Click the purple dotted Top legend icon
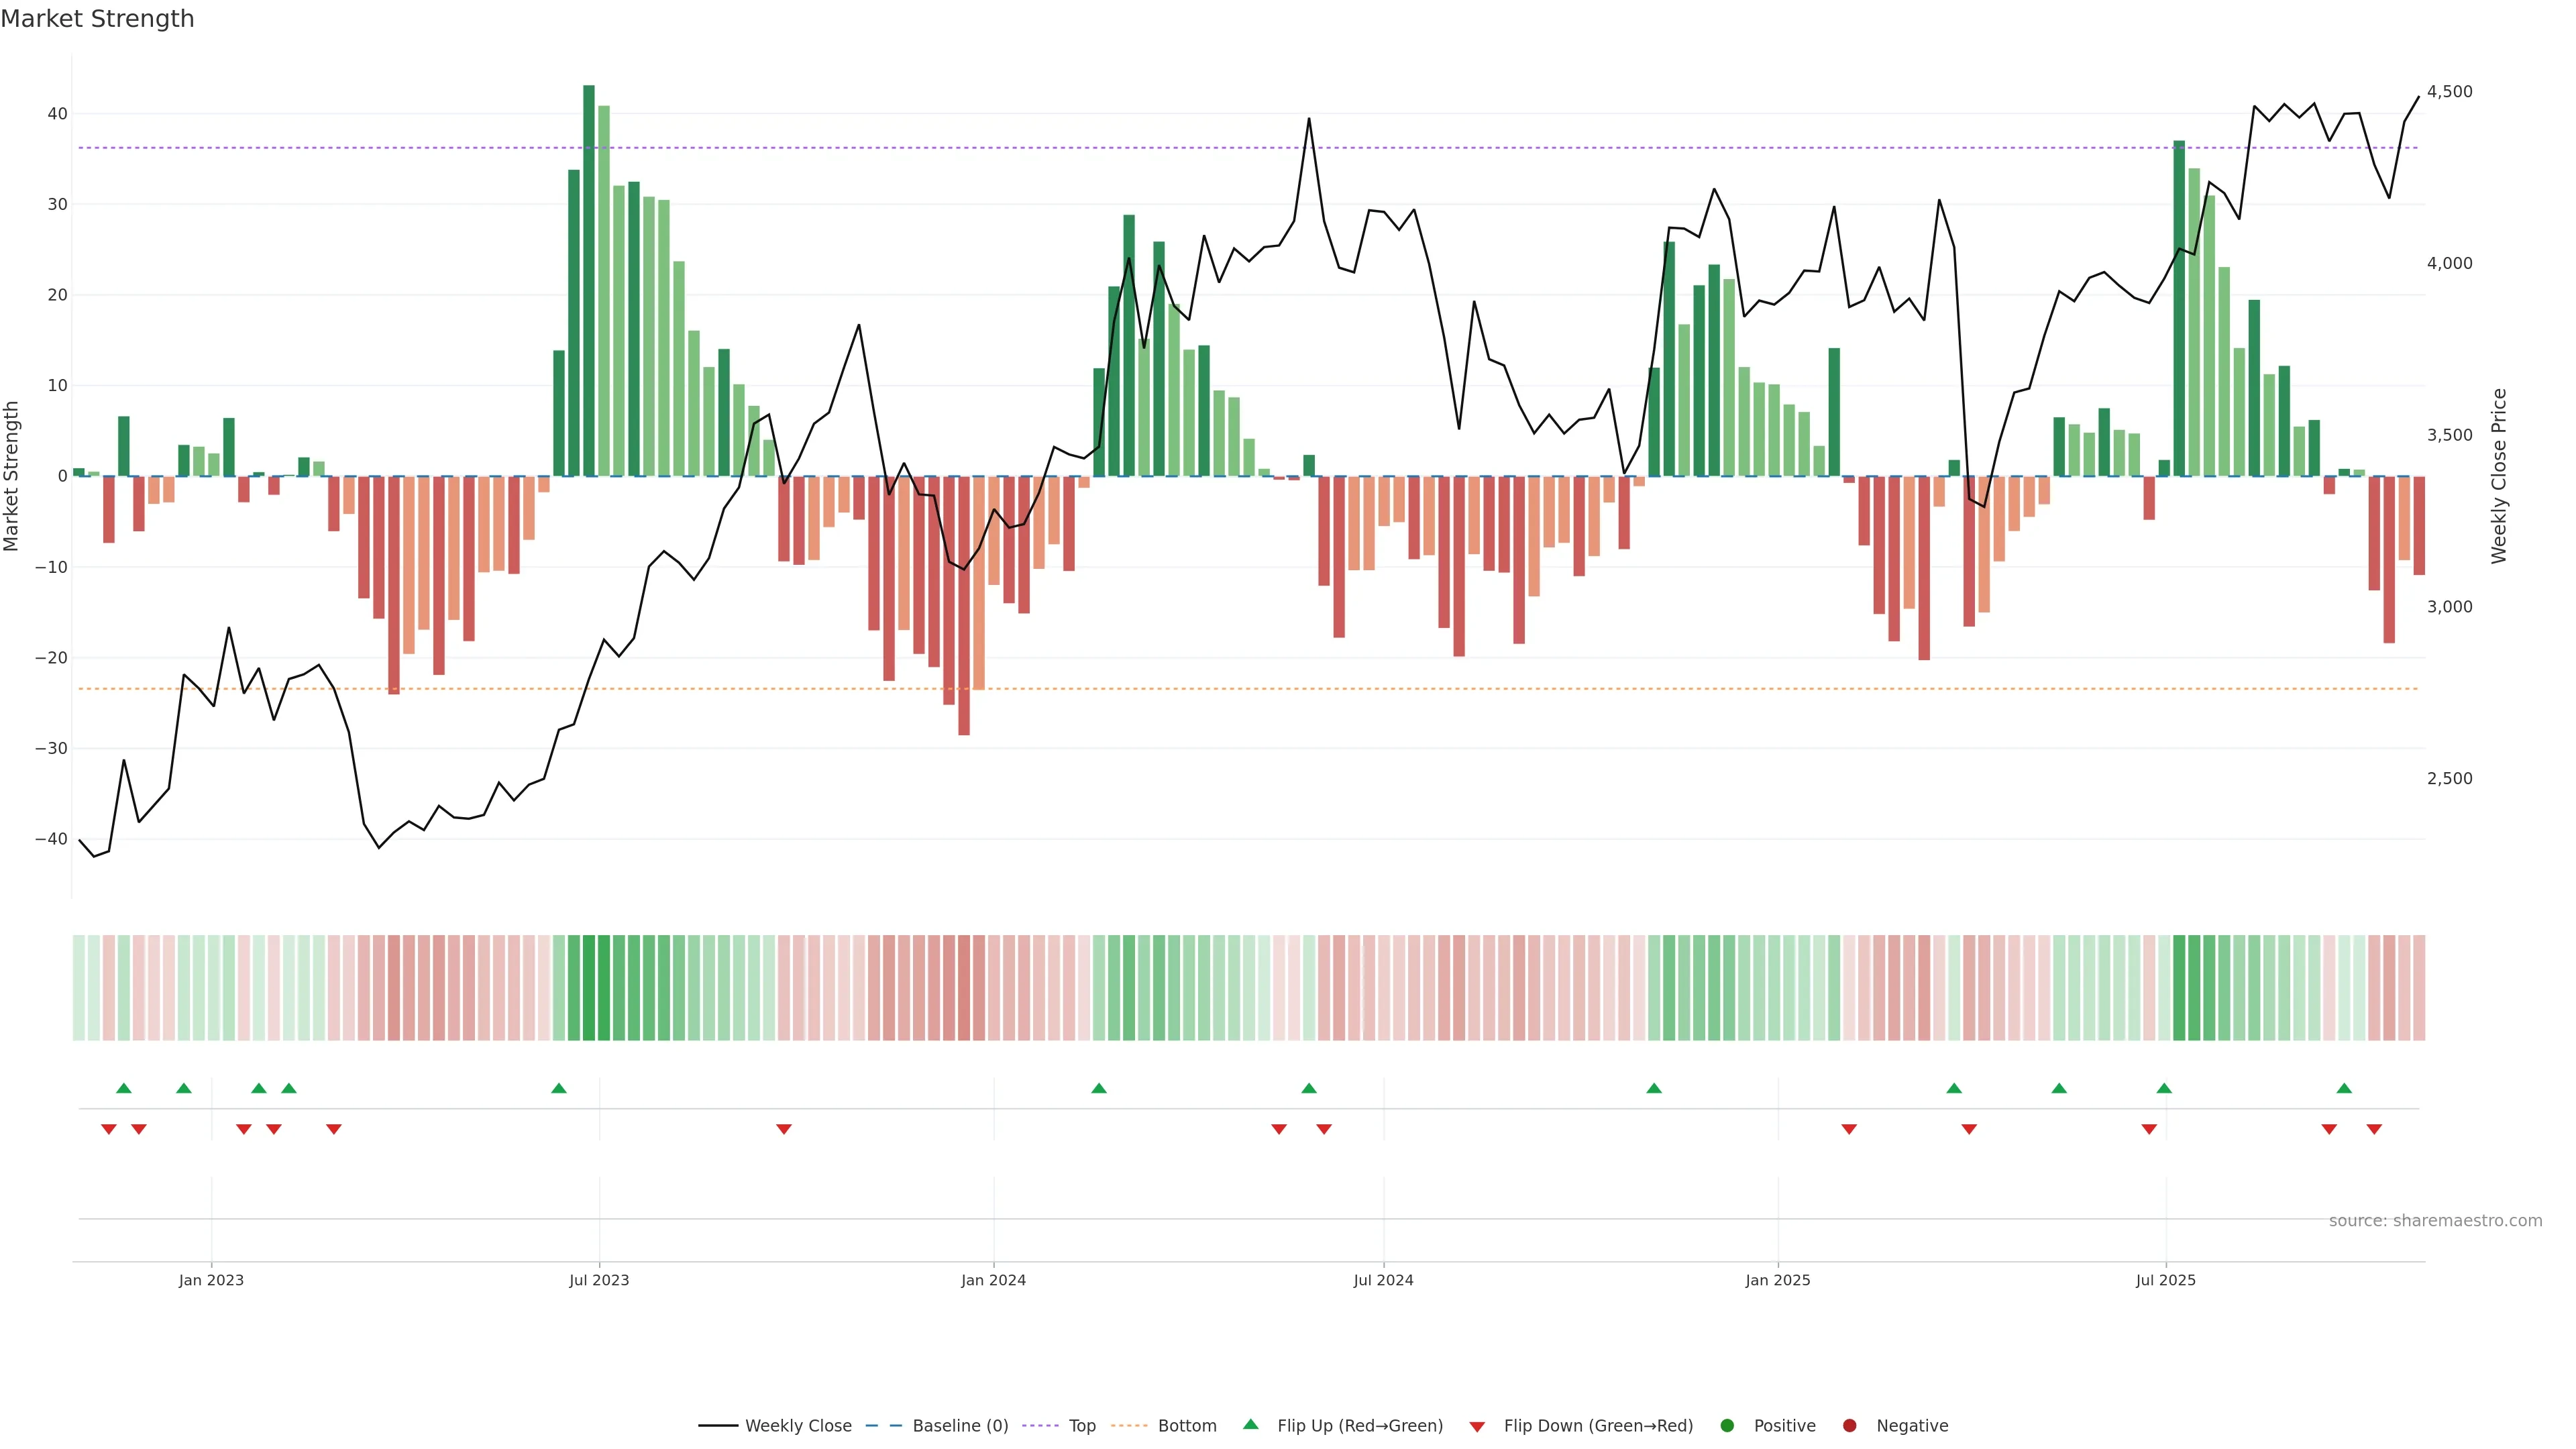This screenshot has height=1449, width=2576. [x=1042, y=1425]
